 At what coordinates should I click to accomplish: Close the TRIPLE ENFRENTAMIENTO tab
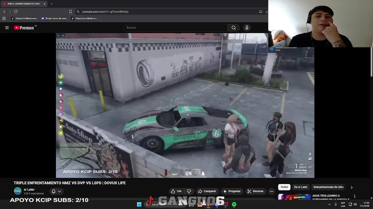coord(44,4)
